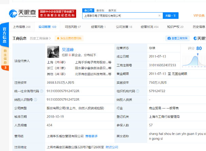The image size is (206, 151).
Task: Click the score distribution chart
Action: tap(194, 60)
